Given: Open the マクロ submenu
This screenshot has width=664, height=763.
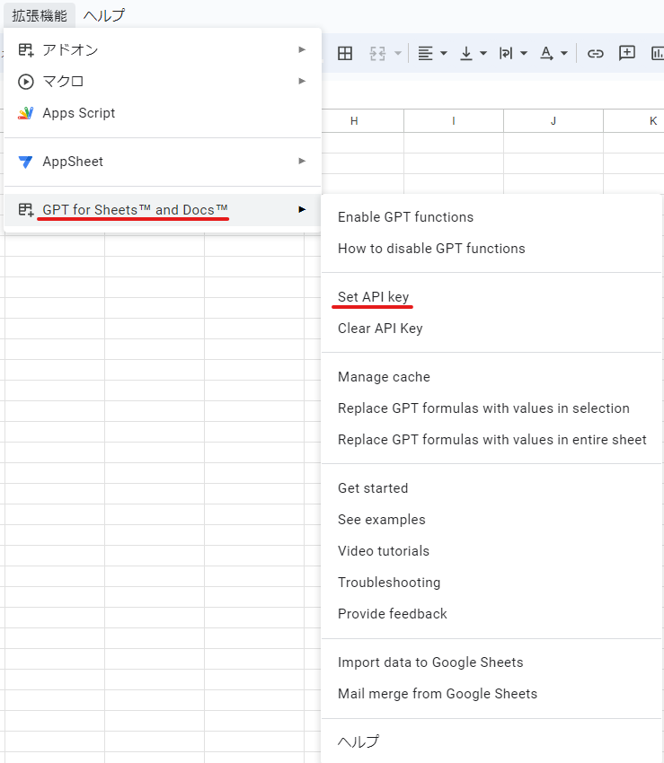Looking at the screenshot, I should [163, 82].
